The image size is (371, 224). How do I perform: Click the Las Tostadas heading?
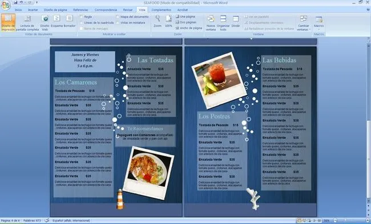tap(155, 60)
